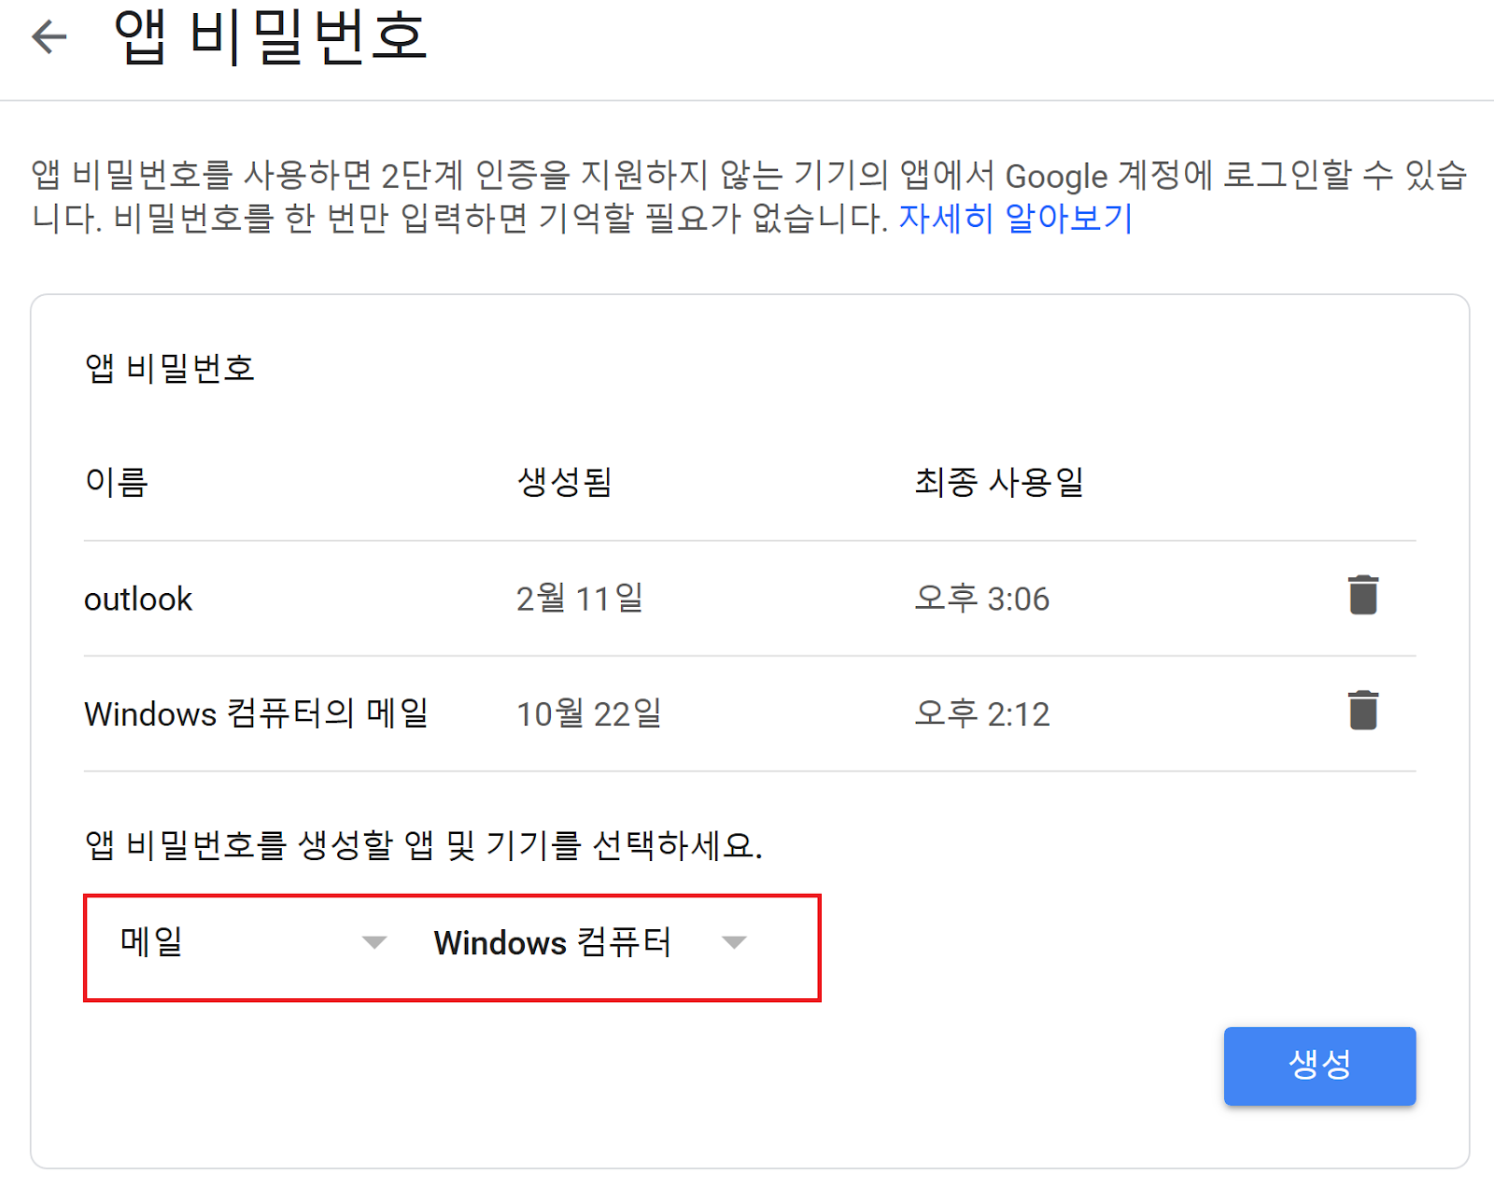The width and height of the screenshot is (1494, 1186).
Task: Click the 앱 비밀번호 page title
Action: click(270, 37)
